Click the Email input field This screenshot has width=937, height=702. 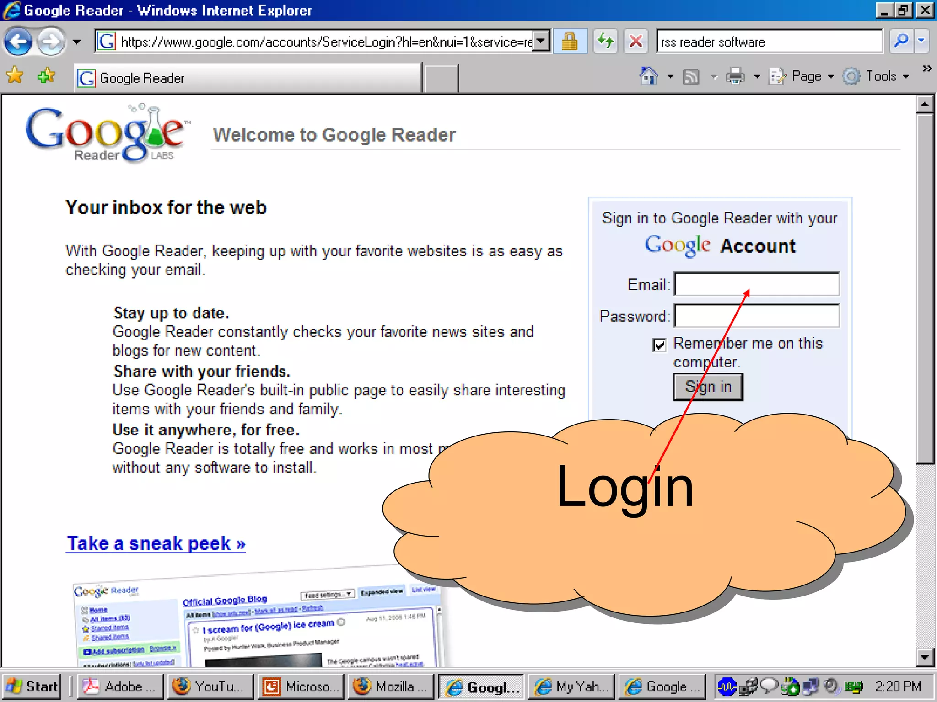(757, 284)
